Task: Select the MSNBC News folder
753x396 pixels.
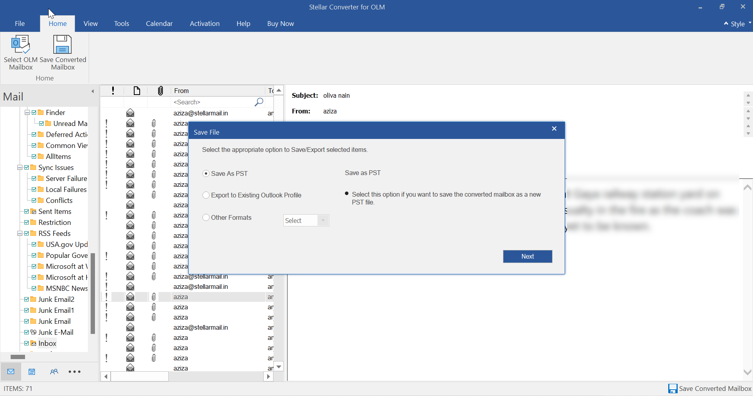Action: click(x=67, y=288)
